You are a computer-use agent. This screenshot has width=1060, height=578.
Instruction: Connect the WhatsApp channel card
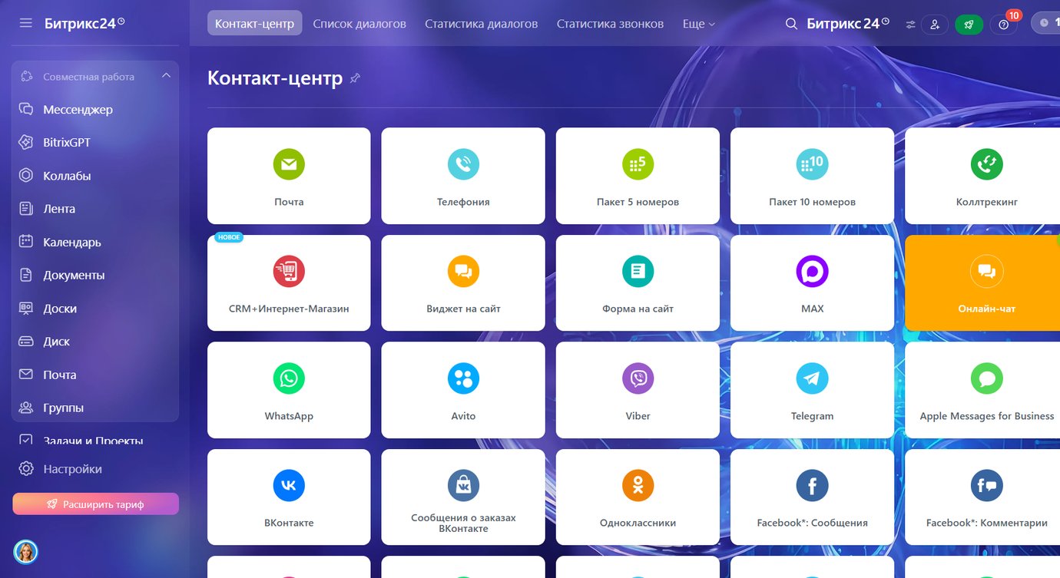pos(289,390)
